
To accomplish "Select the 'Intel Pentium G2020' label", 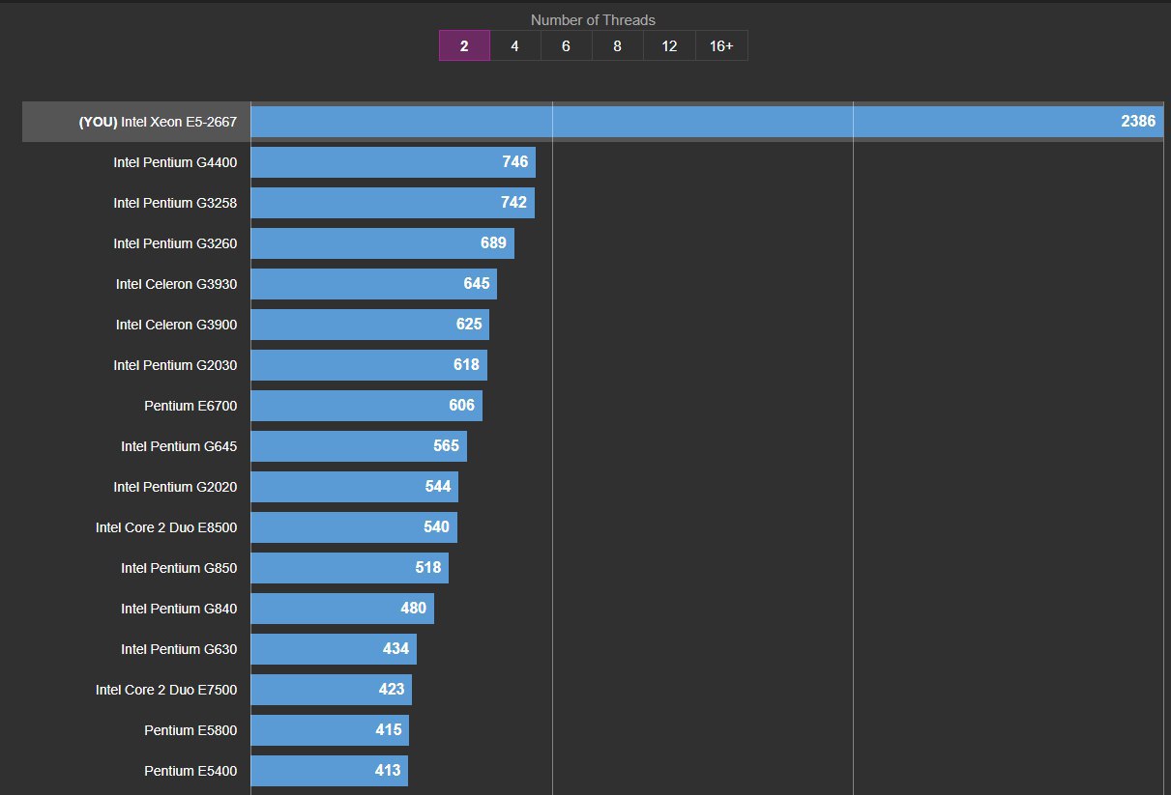I will click(175, 487).
